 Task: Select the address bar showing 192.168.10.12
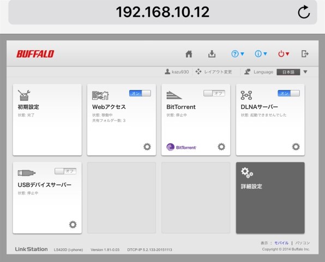(x=162, y=12)
